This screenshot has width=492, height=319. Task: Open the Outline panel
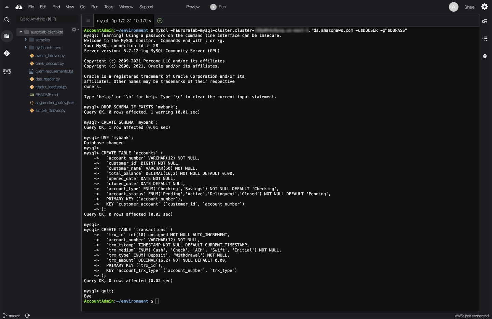[485, 39]
